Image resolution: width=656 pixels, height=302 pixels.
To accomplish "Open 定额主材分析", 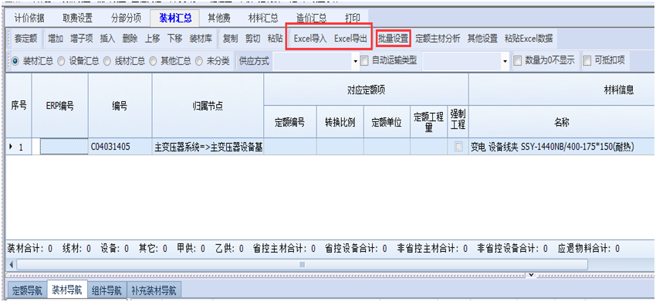I will click(438, 39).
